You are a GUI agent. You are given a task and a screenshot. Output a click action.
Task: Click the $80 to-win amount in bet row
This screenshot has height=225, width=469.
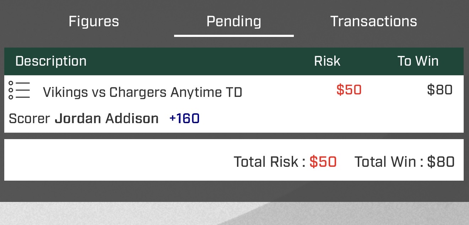440,90
